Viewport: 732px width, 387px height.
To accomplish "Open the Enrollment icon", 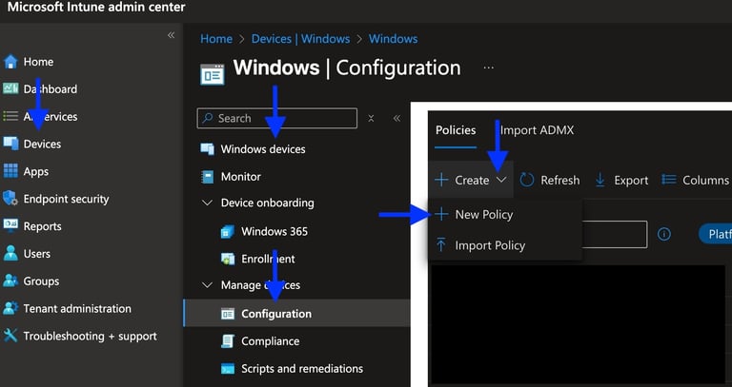I will pyautogui.click(x=228, y=259).
